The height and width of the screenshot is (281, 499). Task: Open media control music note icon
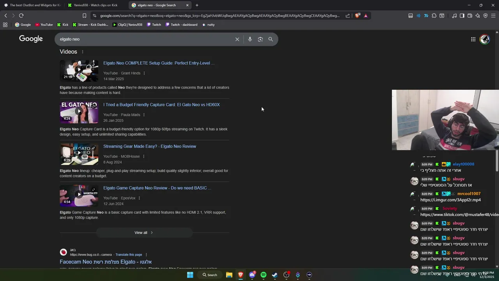point(454,16)
